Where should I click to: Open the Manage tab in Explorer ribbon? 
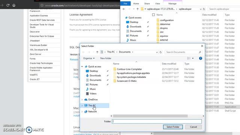tap(172, 3)
